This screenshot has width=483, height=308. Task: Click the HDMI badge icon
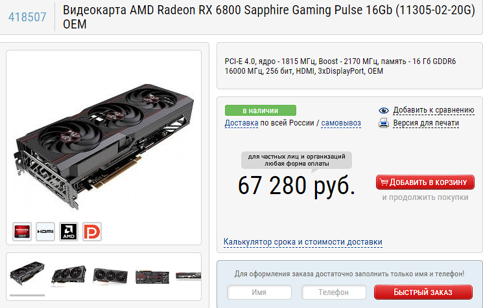[45, 232]
